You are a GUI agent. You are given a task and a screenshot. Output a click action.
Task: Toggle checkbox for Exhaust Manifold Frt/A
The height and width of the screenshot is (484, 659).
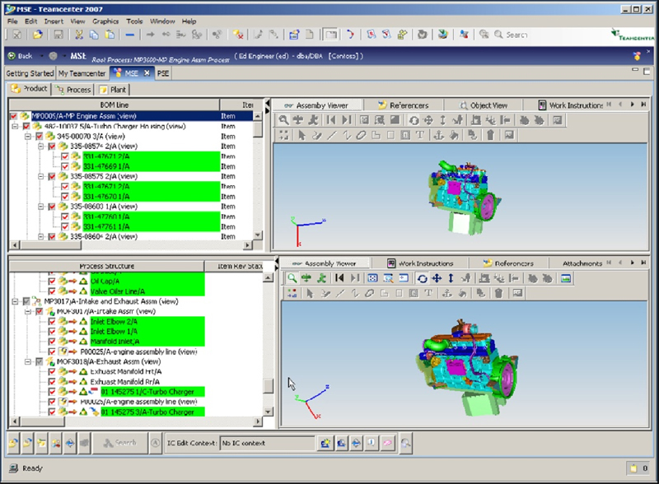(x=52, y=371)
